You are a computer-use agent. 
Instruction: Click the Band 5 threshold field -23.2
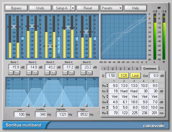pos(87,67)
